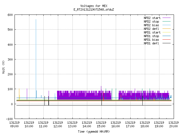Click the 0 y-axis tick label
The width and height of the screenshot is (179, 134).
pos(12,104)
